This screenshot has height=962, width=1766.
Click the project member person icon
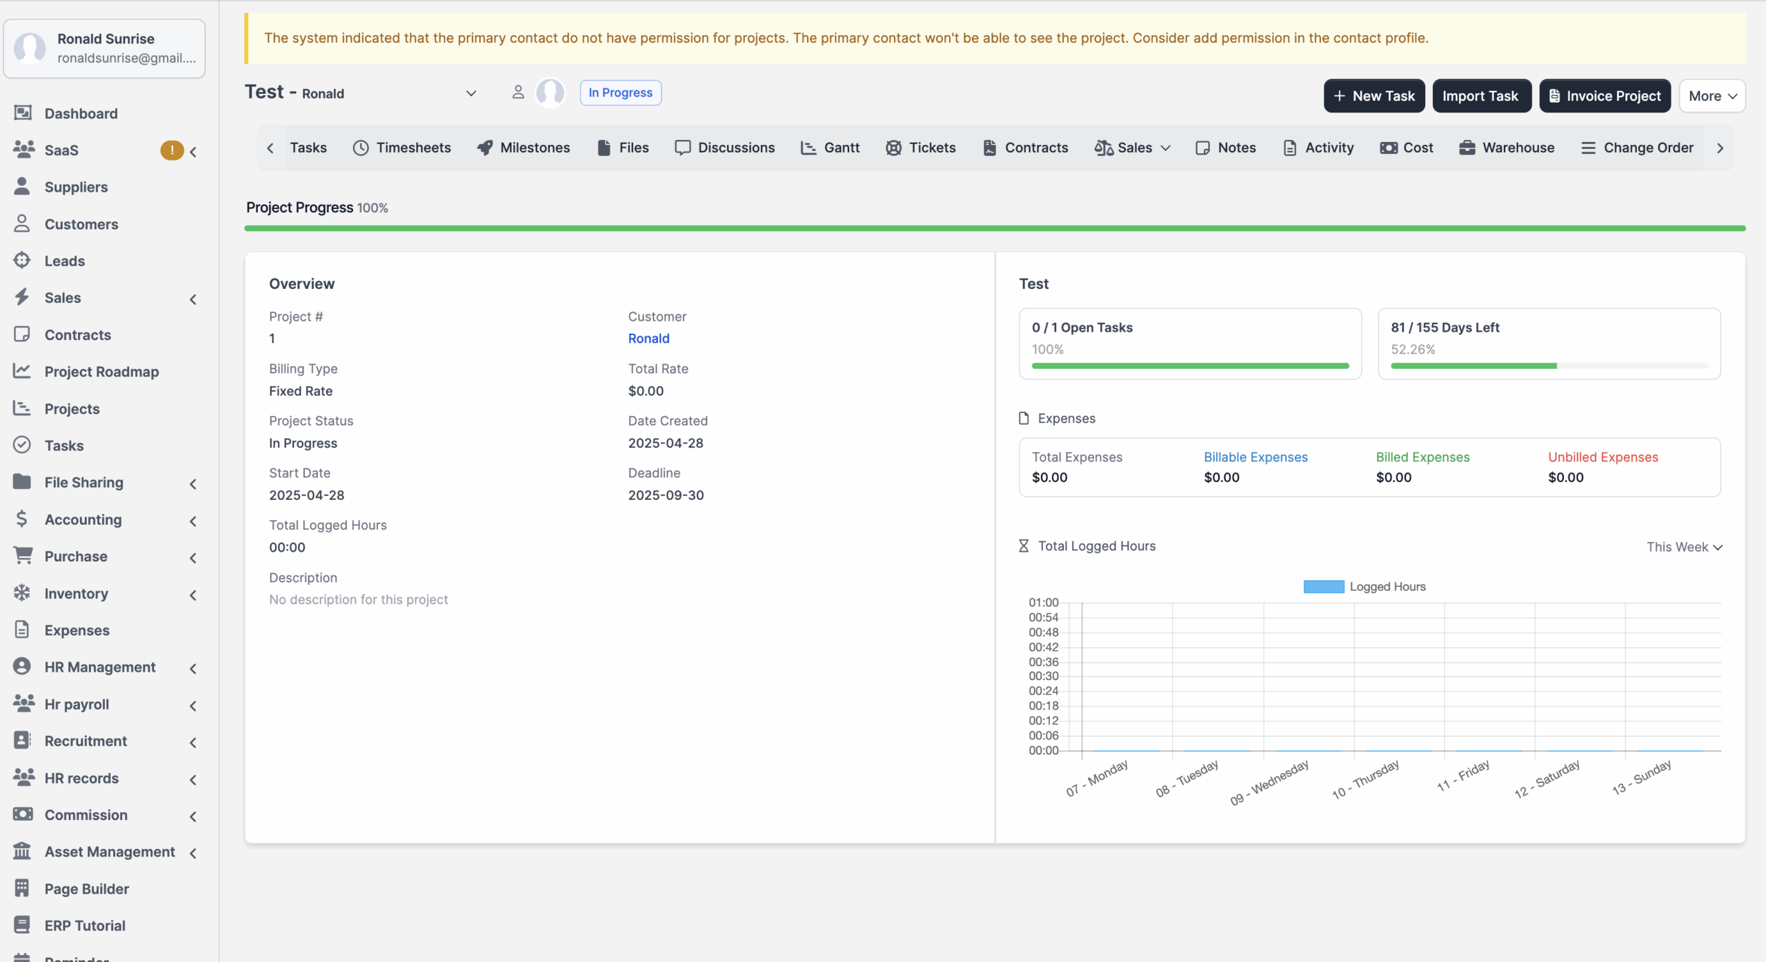click(x=518, y=92)
